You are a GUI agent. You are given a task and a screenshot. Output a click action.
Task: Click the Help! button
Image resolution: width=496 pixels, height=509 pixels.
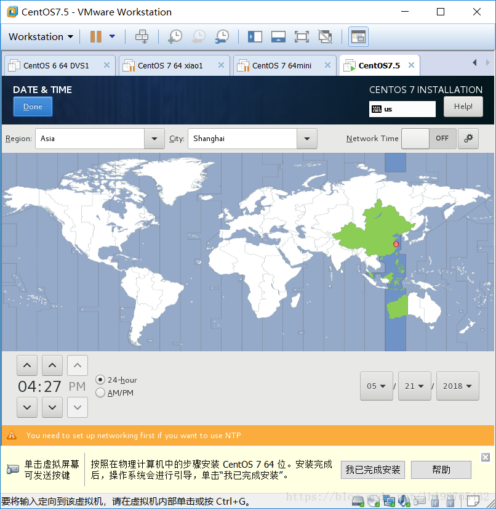pyautogui.click(x=463, y=107)
